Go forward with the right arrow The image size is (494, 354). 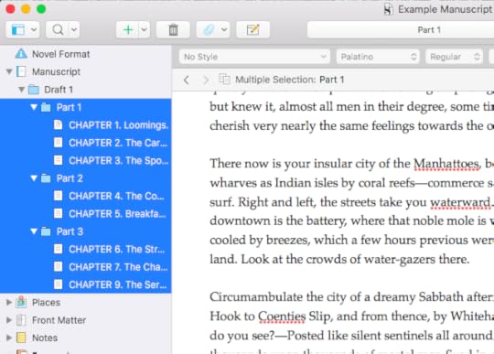tap(206, 80)
